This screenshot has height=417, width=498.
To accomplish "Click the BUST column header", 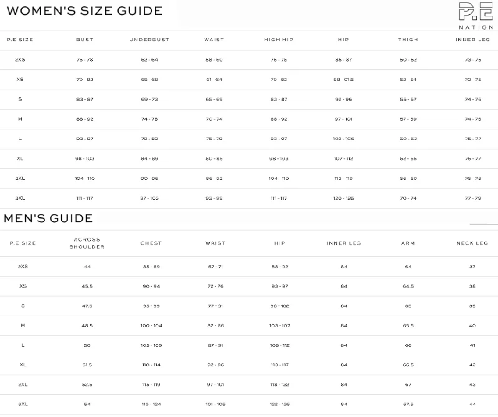I will coord(85,40).
